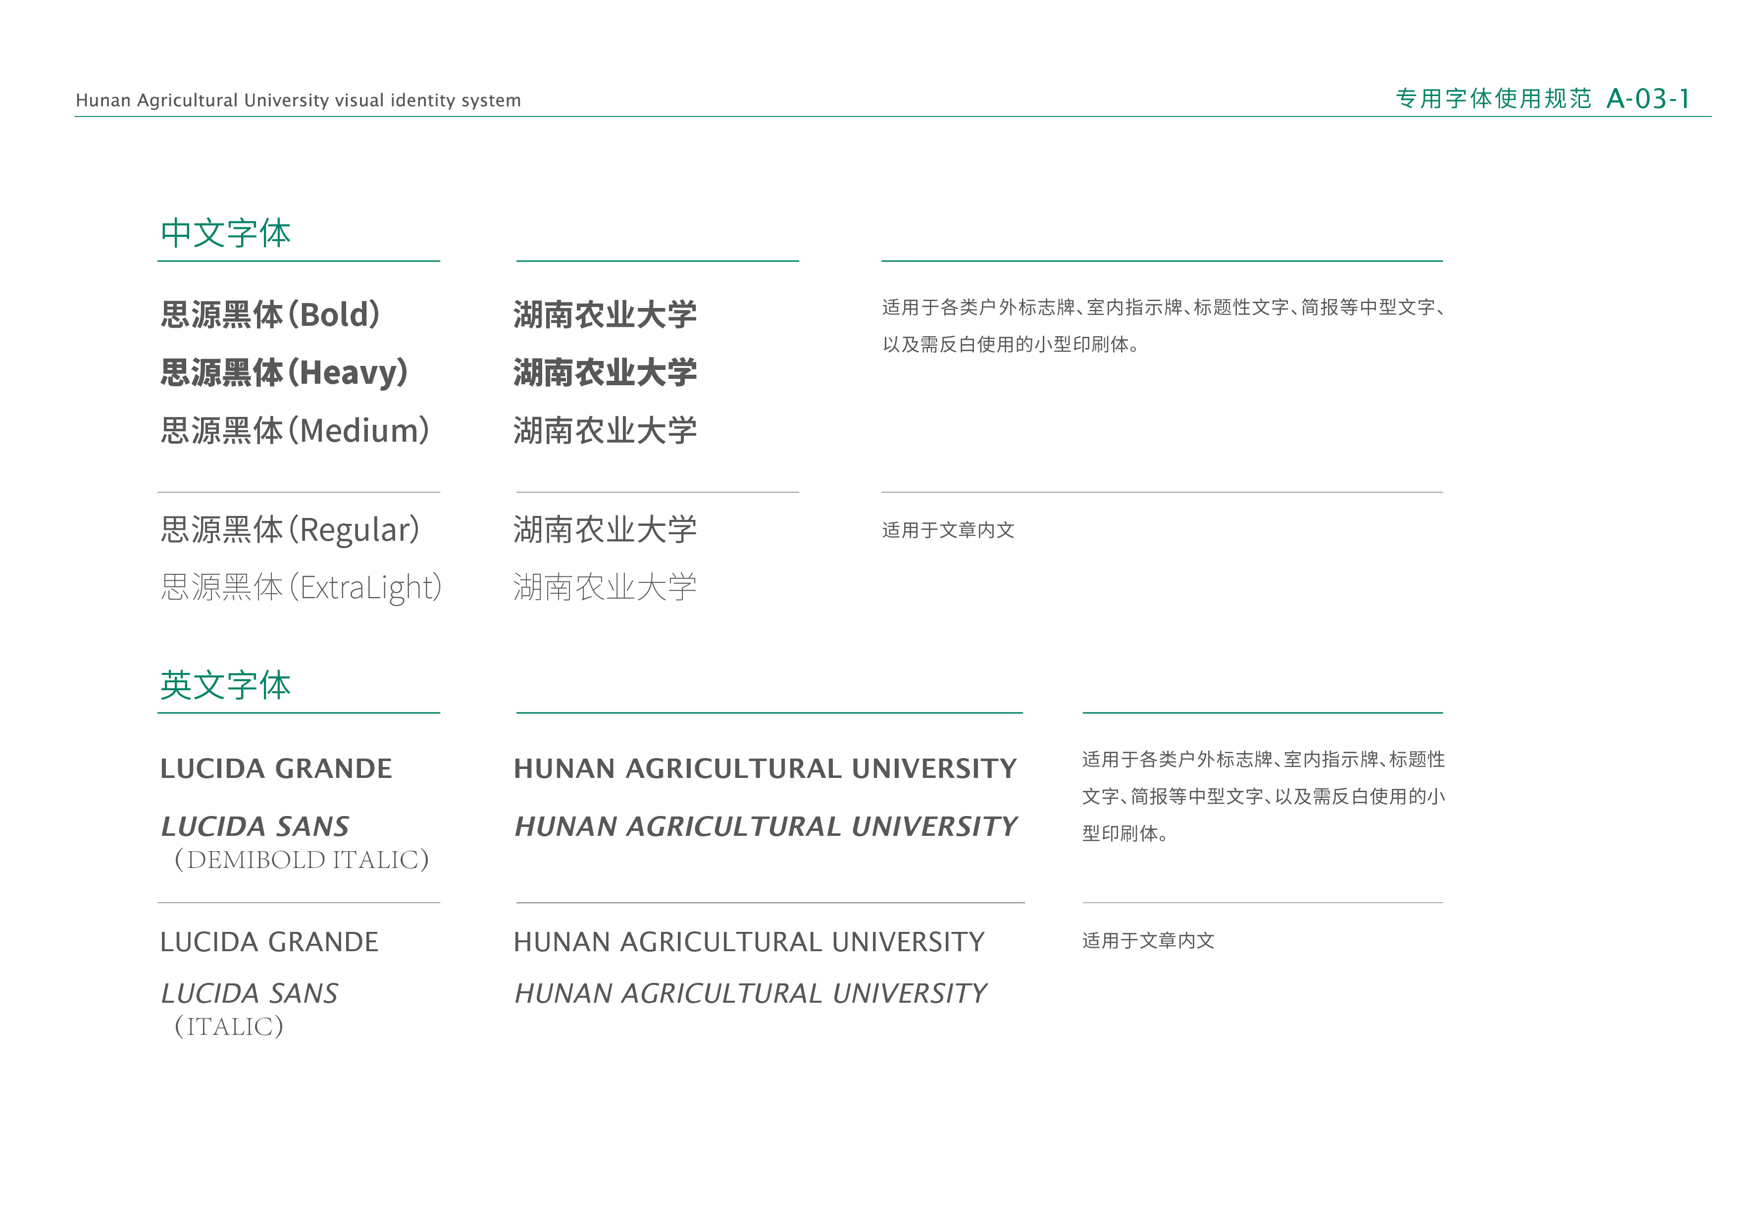Click the light-weight LUCIDA GRANDE label
1737x1228 pixels.
(x=269, y=942)
